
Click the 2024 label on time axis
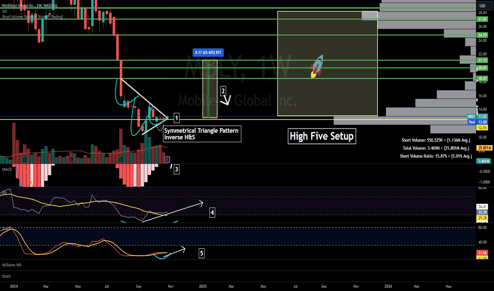pyautogui.click(x=14, y=286)
